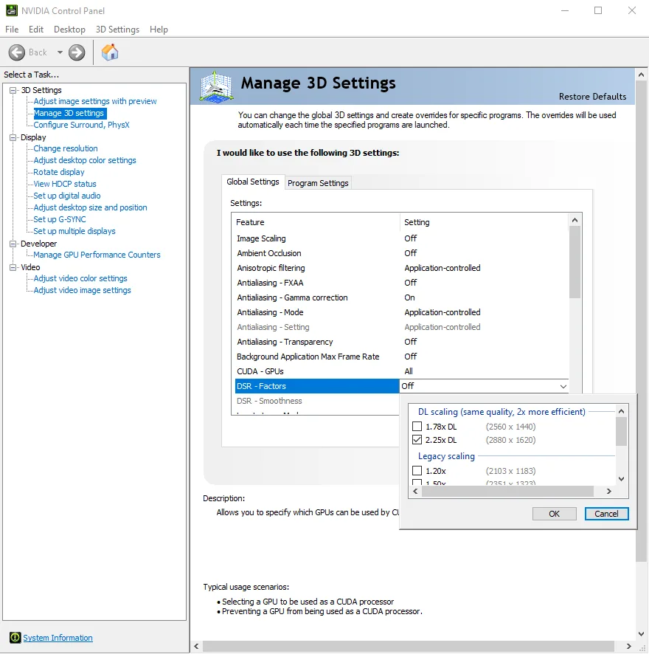Go to the Home page icon
Image resolution: width=649 pixels, height=654 pixels.
pos(110,52)
